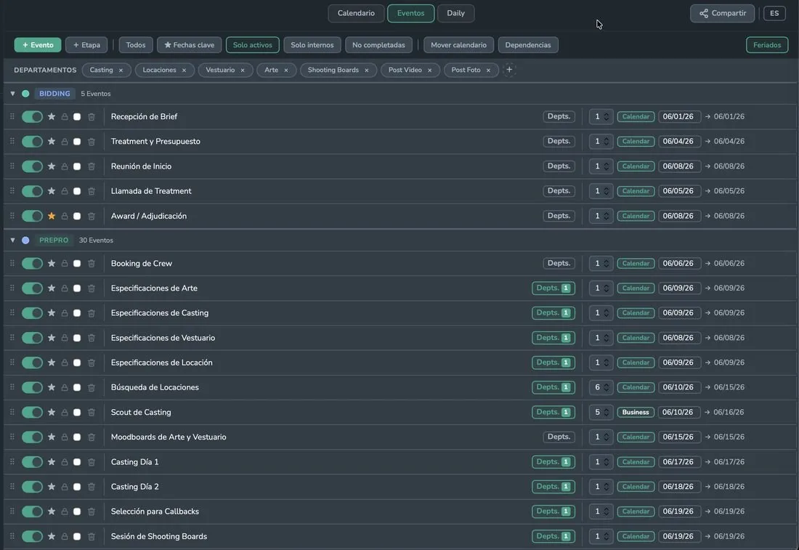Click the trash icon on Casting Día 2
The width and height of the screenshot is (799, 550).
pyautogui.click(x=92, y=487)
